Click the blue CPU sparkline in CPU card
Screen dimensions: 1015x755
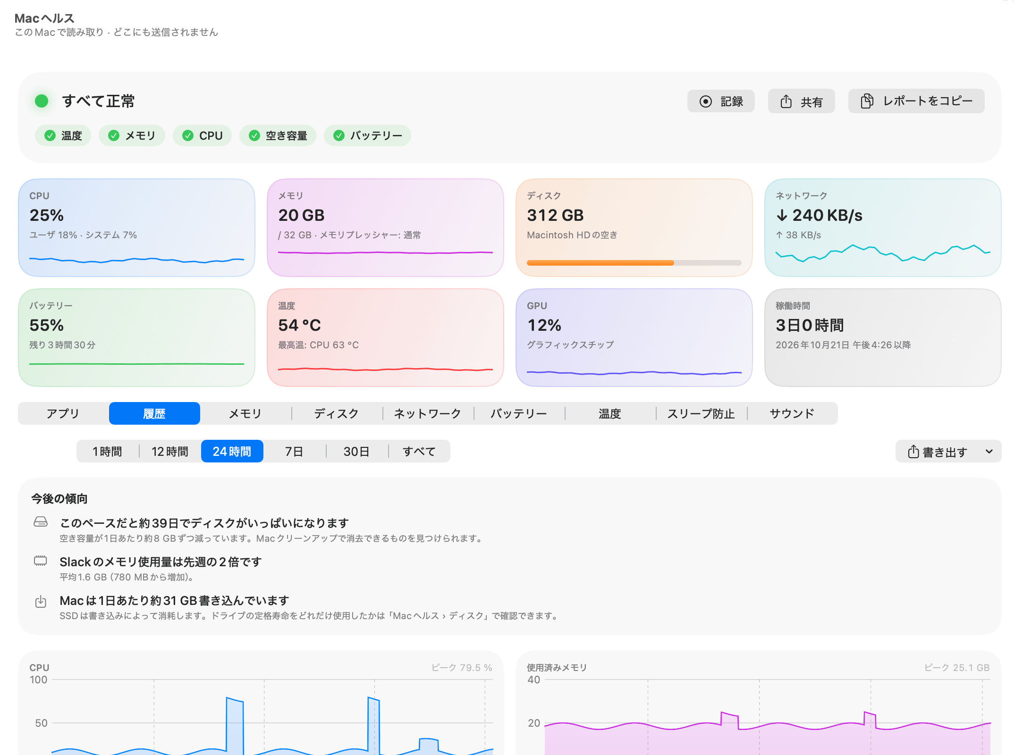pos(136,260)
